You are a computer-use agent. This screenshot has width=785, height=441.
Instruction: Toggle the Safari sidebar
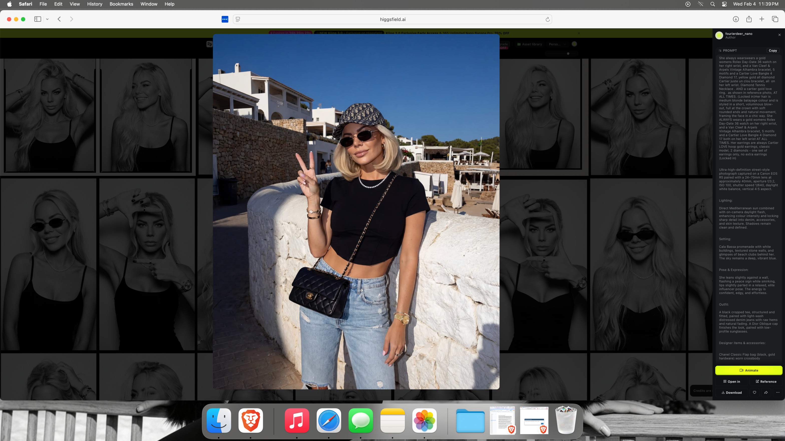click(38, 19)
